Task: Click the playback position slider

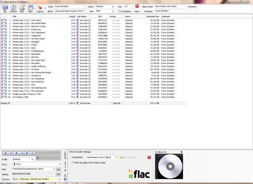Action: tap(48, 152)
